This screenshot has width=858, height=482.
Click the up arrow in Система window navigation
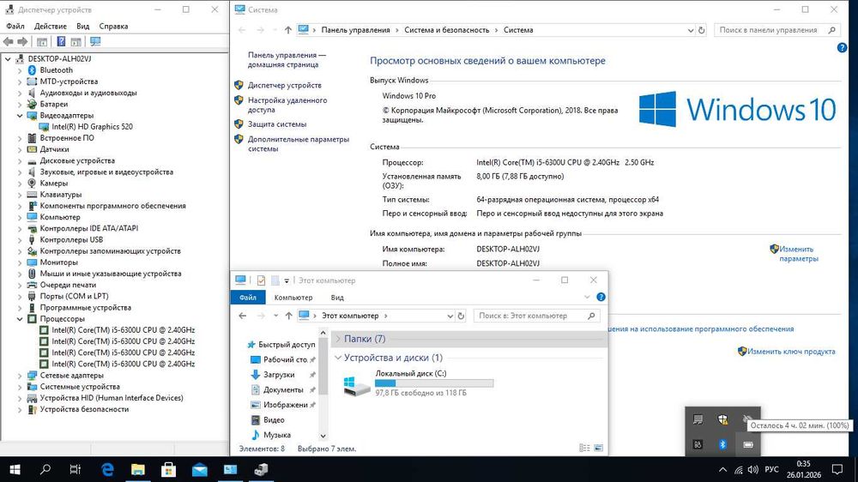pos(287,30)
